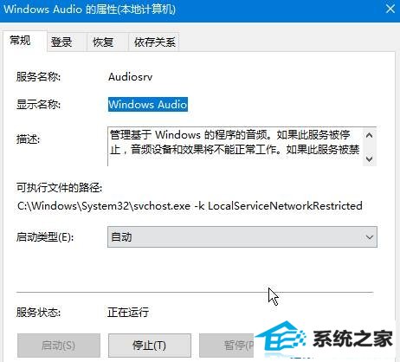Click the 正在运行 service status text
The width and height of the screenshot is (400, 362).
128,312
